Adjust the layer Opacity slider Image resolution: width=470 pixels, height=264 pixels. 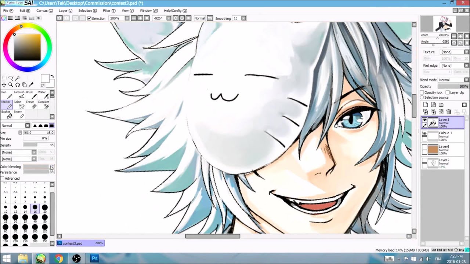(x=453, y=87)
